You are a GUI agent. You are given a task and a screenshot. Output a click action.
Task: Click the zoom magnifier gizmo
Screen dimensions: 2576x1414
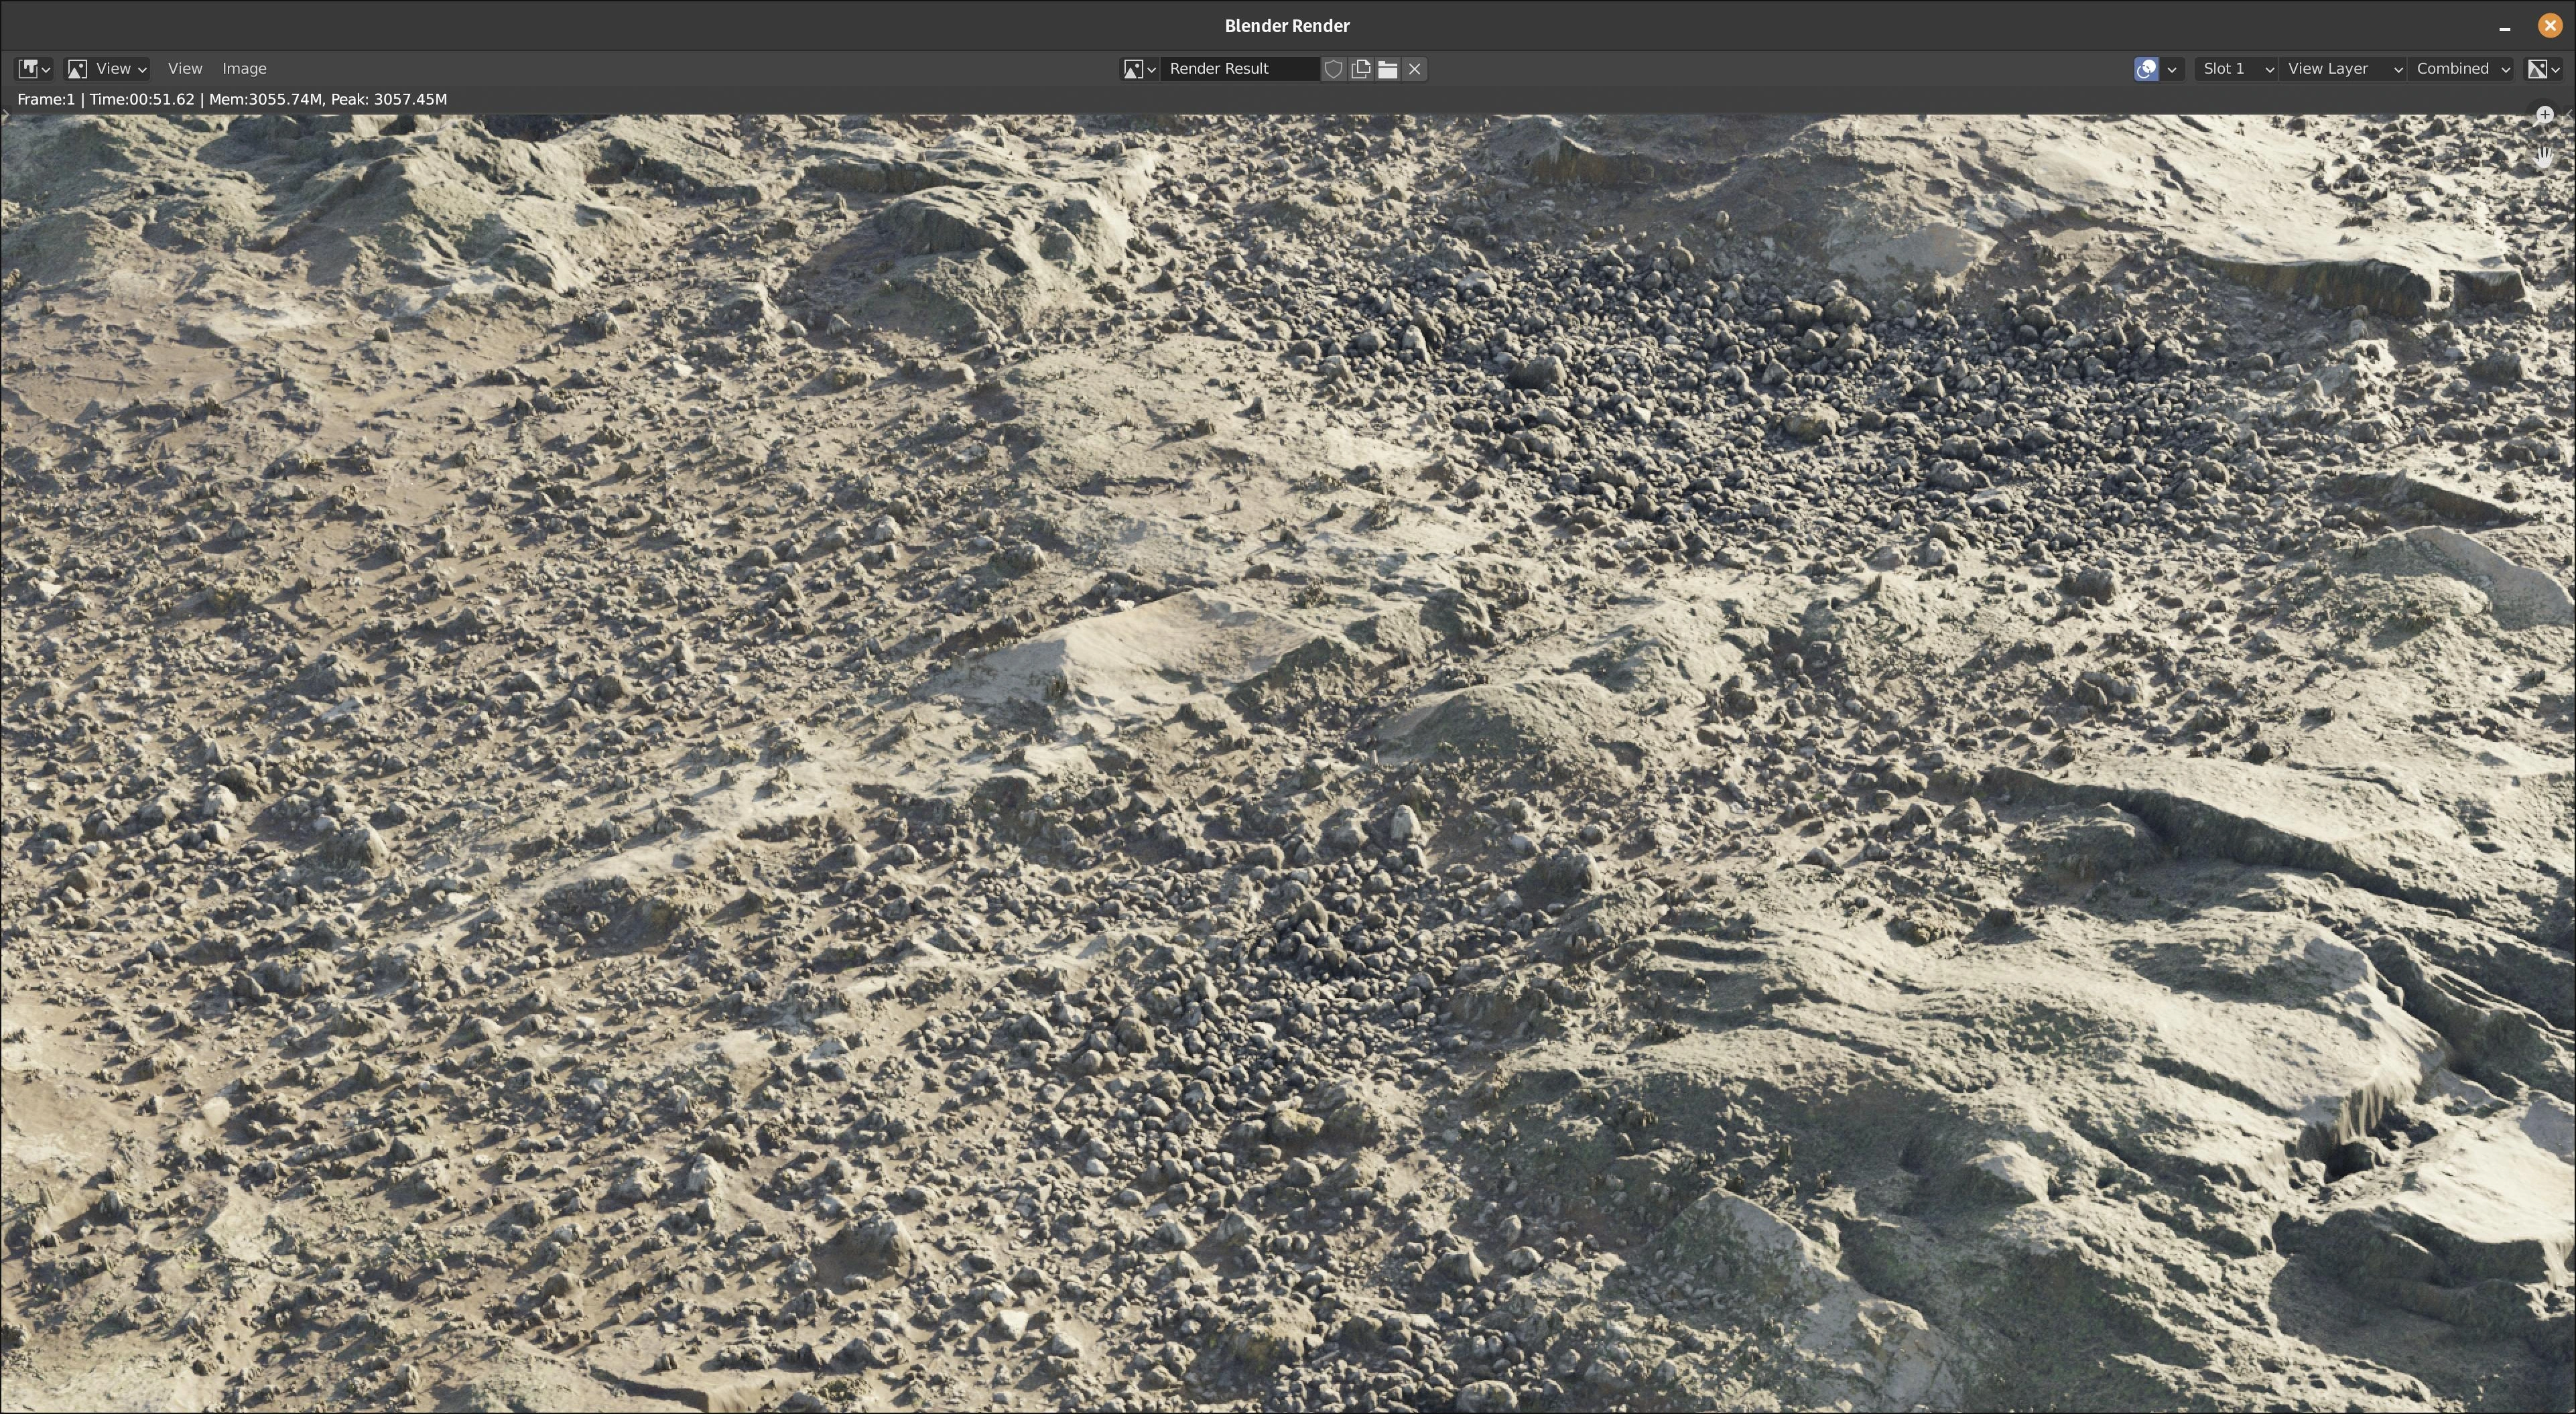tap(2544, 116)
